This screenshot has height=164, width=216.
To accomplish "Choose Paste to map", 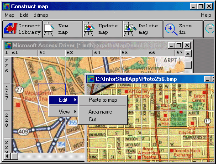I will pyautogui.click(x=103, y=100).
